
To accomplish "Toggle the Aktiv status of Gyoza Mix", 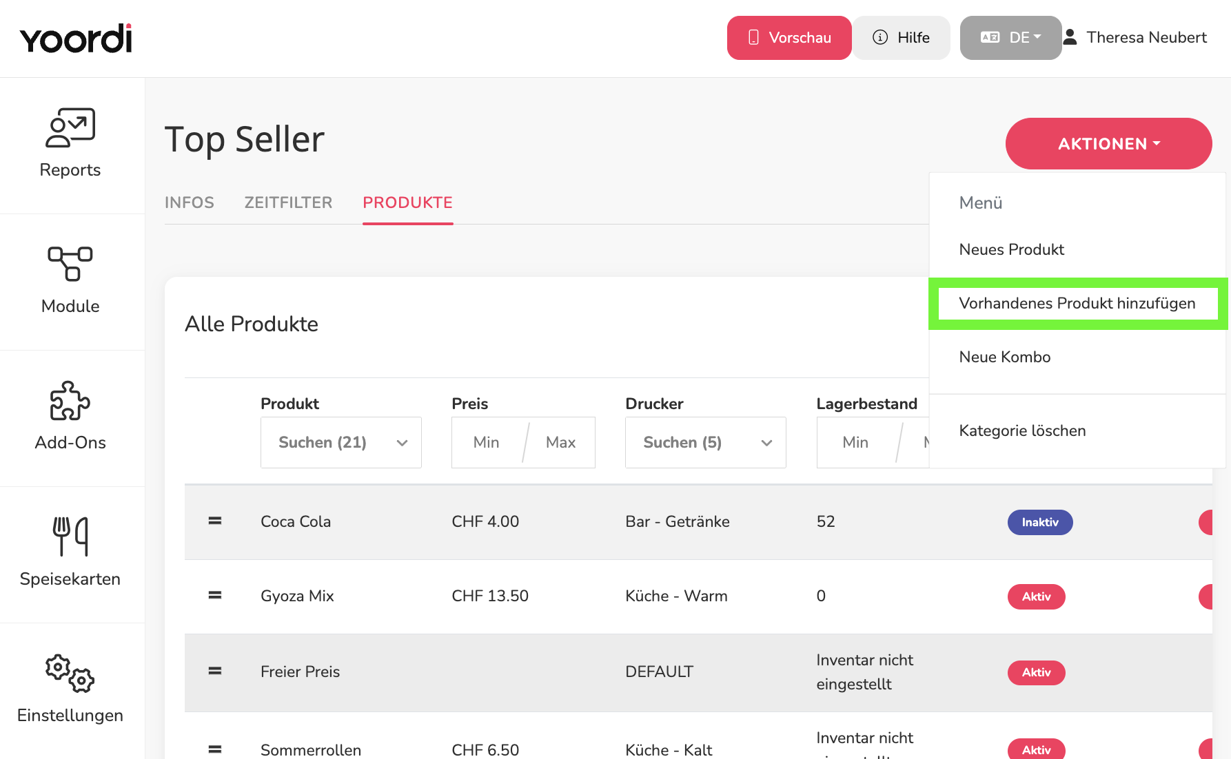I will click(x=1036, y=596).
